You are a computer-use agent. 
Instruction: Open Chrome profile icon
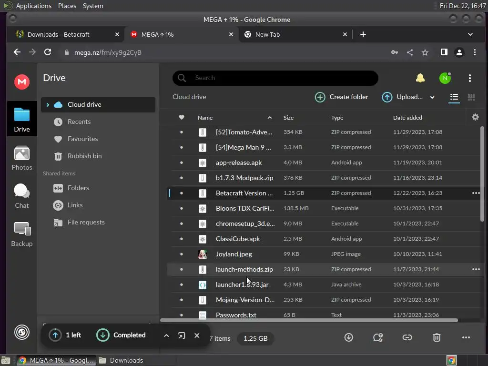point(459,52)
